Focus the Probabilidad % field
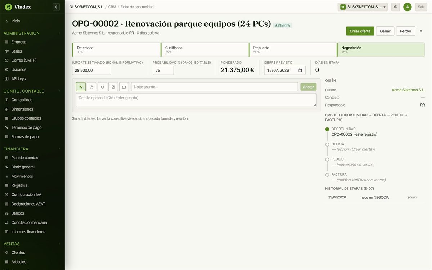 pyautogui.click(x=163, y=70)
